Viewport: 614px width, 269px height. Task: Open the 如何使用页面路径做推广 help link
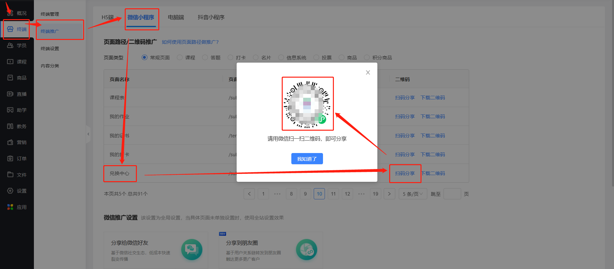[190, 42]
